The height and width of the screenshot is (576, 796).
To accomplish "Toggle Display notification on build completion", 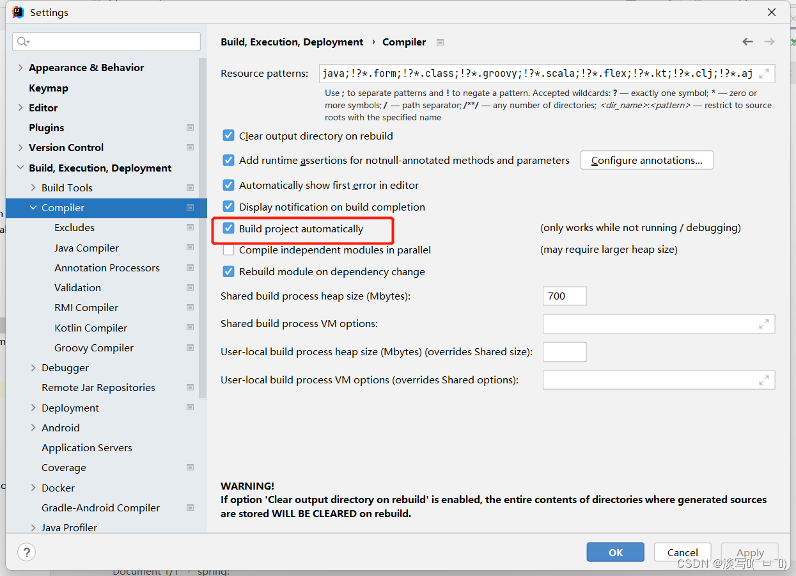I will coord(228,207).
